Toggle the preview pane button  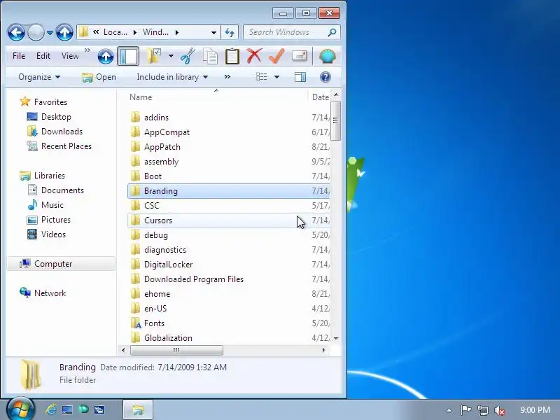click(300, 77)
